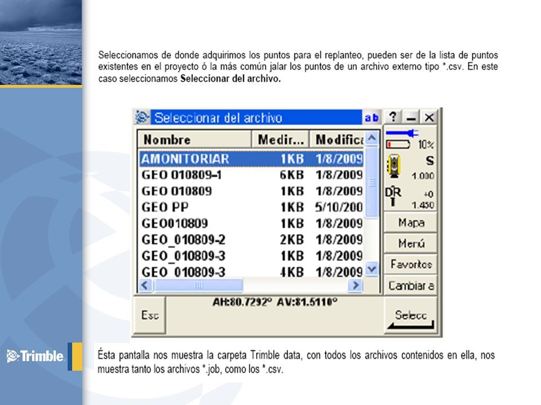Select the 1KB file named GEO 010809
This screenshot has height=405, width=541.
[x=251, y=191]
